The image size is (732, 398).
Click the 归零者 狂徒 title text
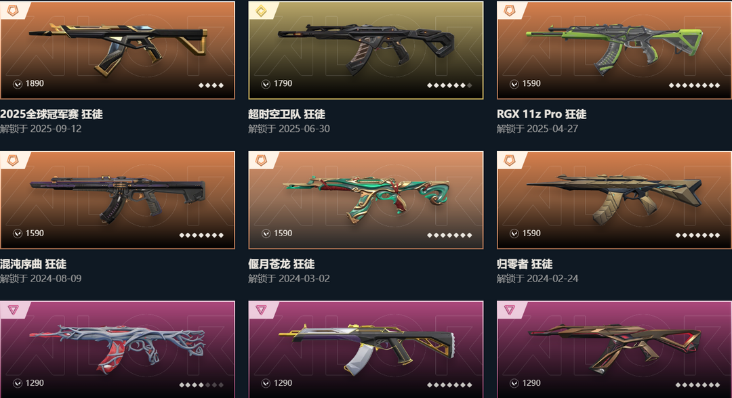click(x=524, y=264)
